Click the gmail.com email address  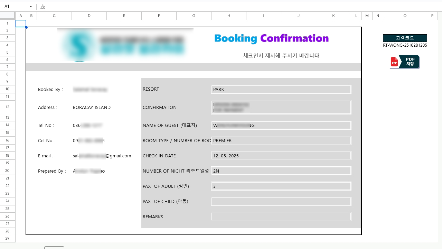click(x=102, y=156)
